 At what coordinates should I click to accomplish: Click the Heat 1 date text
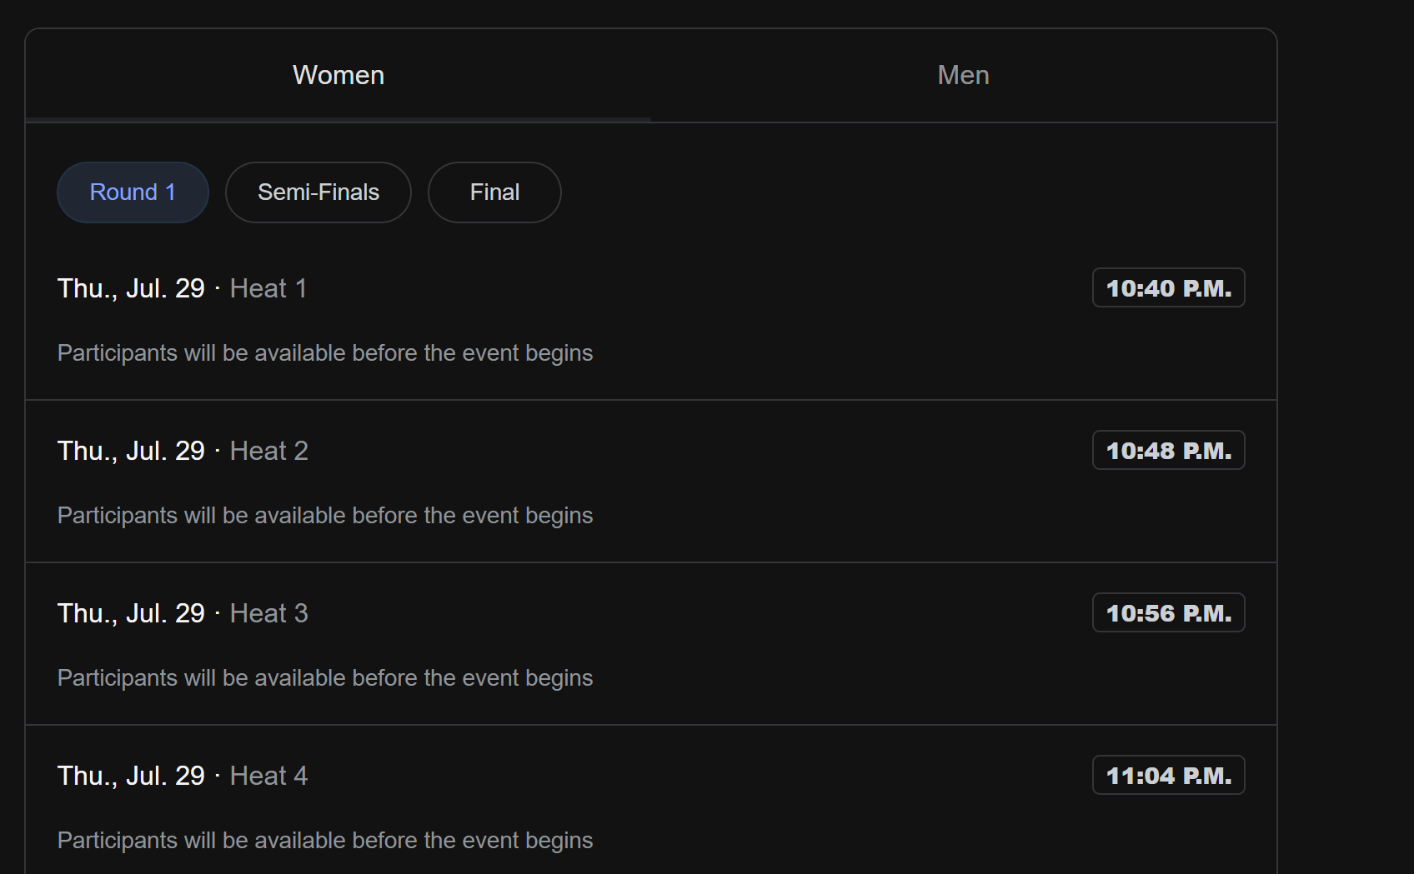[131, 288]
